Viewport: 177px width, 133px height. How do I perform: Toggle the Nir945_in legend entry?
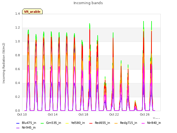(x=26, y=127)
